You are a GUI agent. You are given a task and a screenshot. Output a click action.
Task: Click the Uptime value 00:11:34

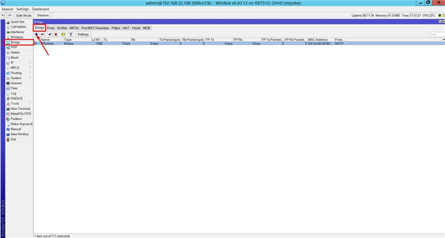pyautogui.click(x=368, y=15)
